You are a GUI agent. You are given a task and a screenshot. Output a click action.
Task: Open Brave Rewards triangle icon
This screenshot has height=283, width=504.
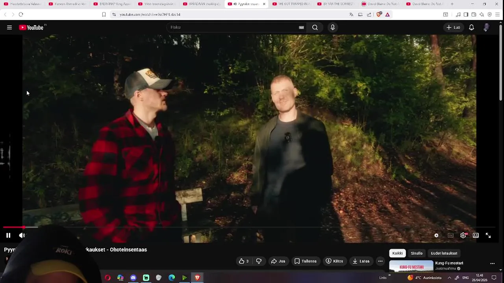(387, 15)
